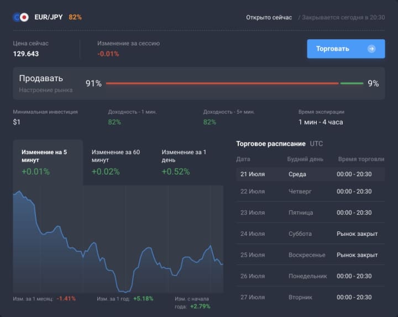
Task: Switch to Изменение за 60 минут tab
Action: click(x=118, y=162)
